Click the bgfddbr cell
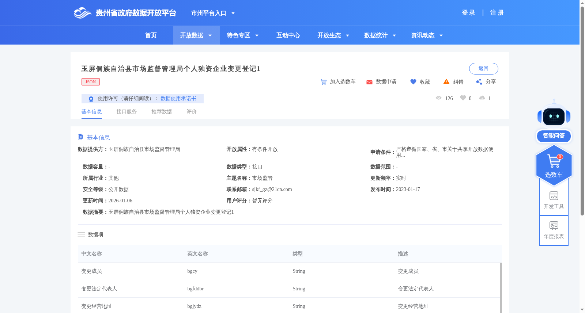The height and width of the screenshot is (313, 585). pyautogui.click(x=195, y=289)
